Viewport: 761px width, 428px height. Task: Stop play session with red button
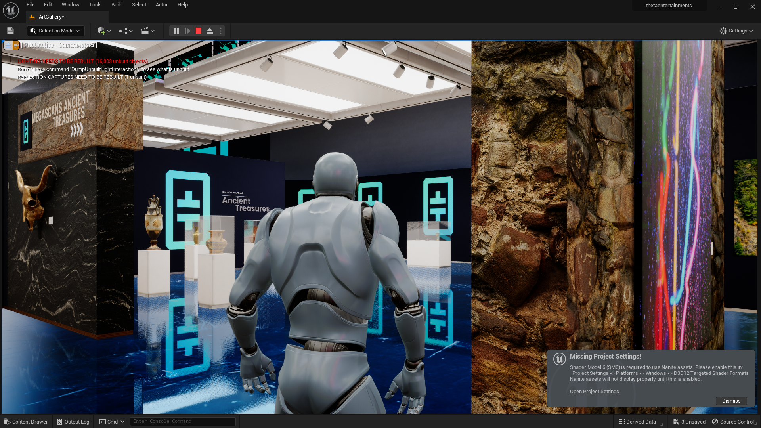click(199, 31)
